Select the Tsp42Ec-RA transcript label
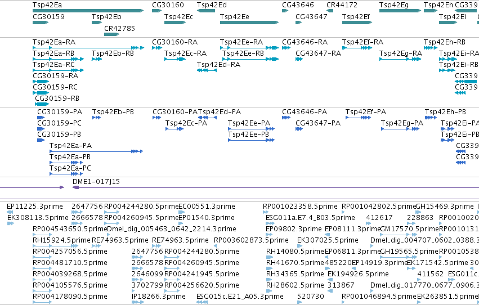 click(185, 53)
